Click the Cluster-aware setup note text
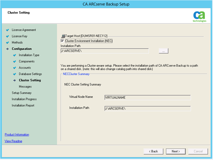This screenshot has width=213, height=160. click(x=129, y=67)
